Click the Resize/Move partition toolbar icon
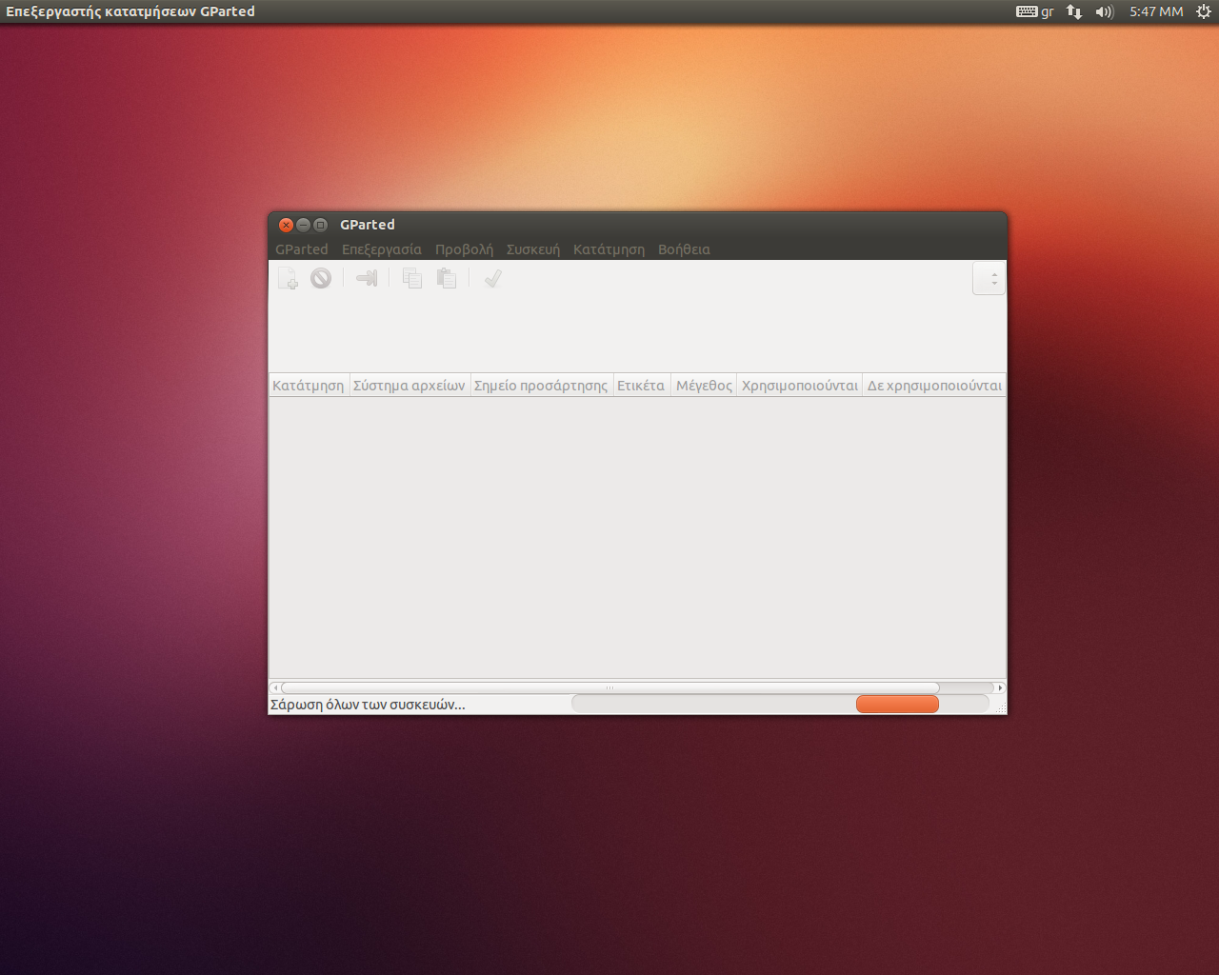Viewport: 1219px width, 975px height. point(367,278)
